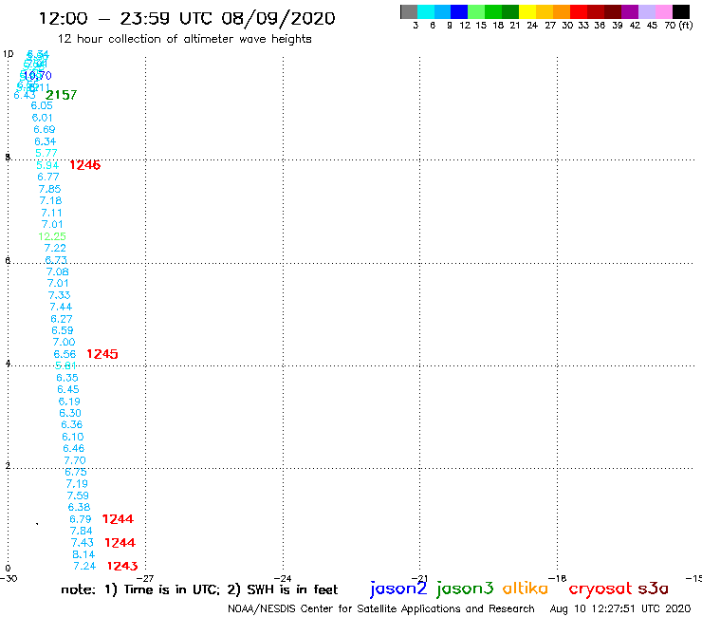Select the wave height value 7.24
This screenshot has height=617, width=702.
(x=84, y=567)
